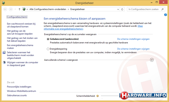Open breadcrumb arrow after Alle Configuratiescherm-onderdelen
The width and height of the screenshot is (169, 102).
point(68,9)
